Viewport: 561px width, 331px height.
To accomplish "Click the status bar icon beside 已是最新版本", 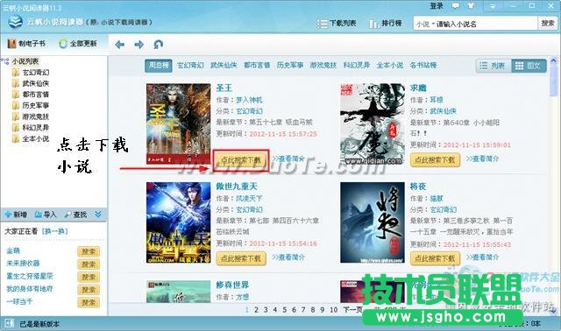I will pyautogui.click(x=9, y=324).
